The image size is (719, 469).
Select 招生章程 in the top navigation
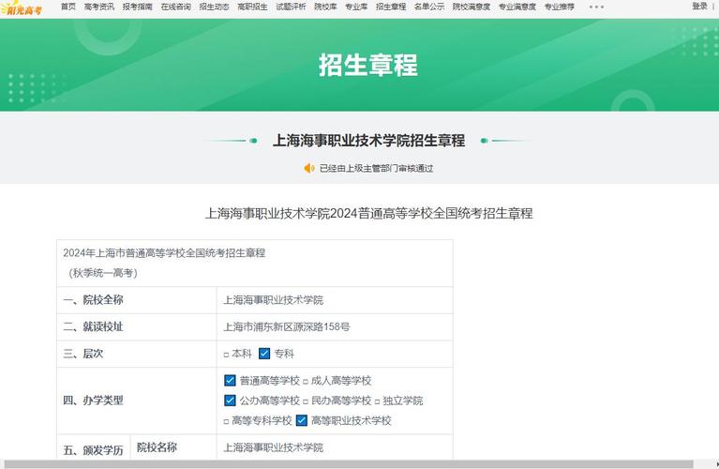point(391,7)
